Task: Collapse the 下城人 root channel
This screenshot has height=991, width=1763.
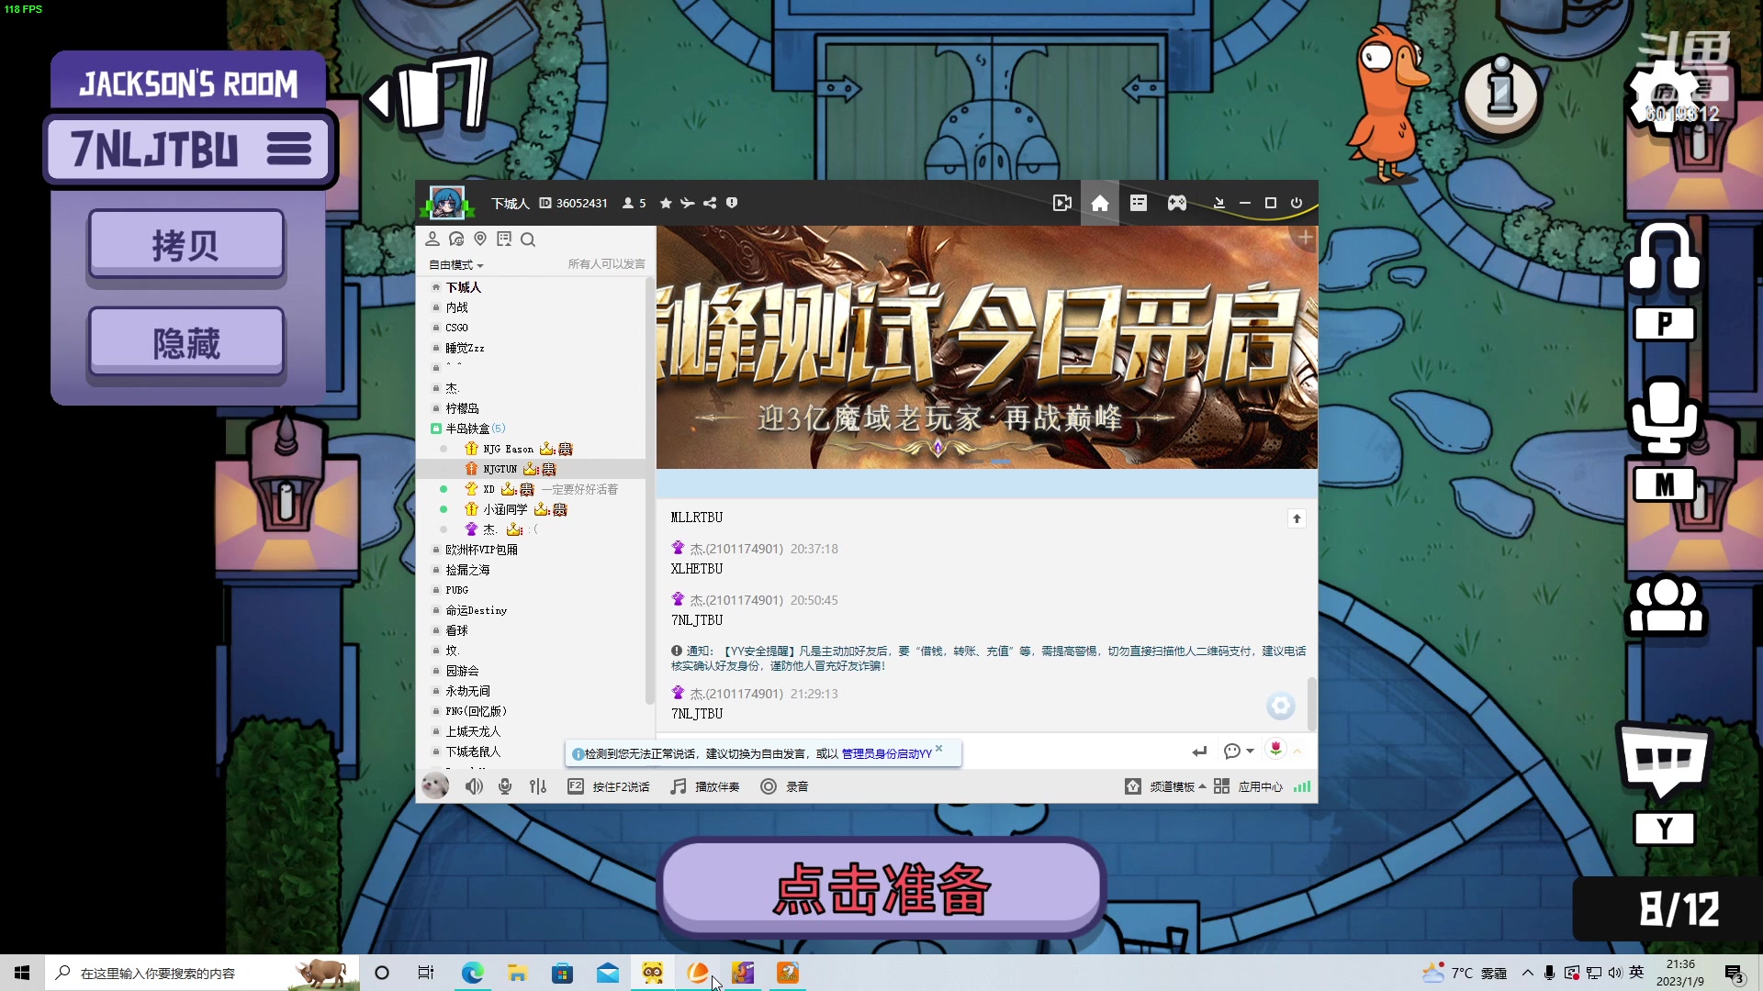Action: click(x=436, y=287)
